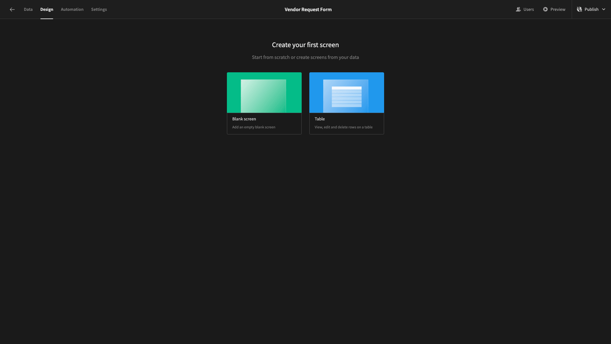
Task: Click 'View, edit and delete rows' description
Action: point(343,127)
